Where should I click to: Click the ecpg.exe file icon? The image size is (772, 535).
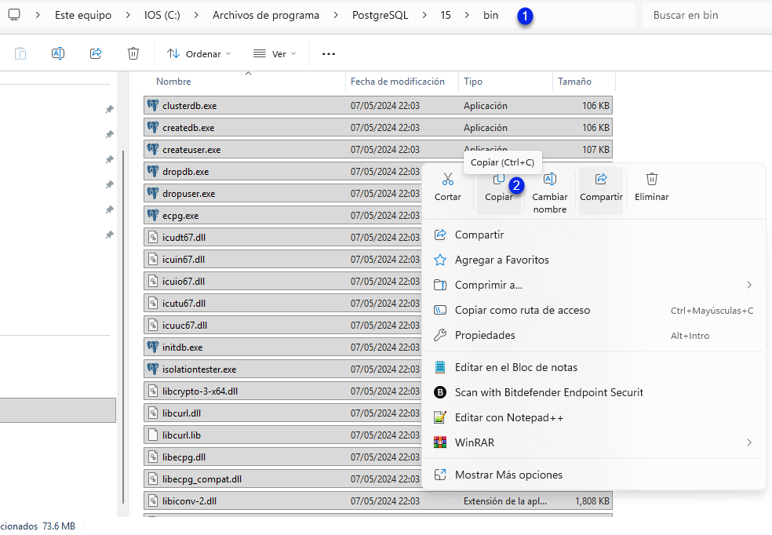pos(153,215)
